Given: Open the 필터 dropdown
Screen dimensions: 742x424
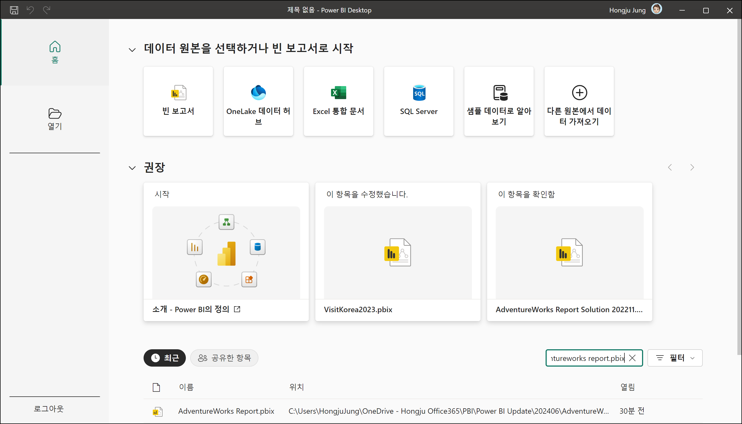Looking at the screenshot, I should point(675,358).
